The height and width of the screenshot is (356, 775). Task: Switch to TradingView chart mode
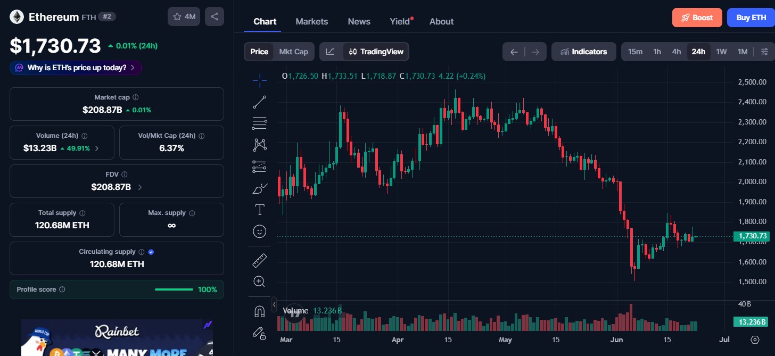pyautogui.click(x=376, y=52)
